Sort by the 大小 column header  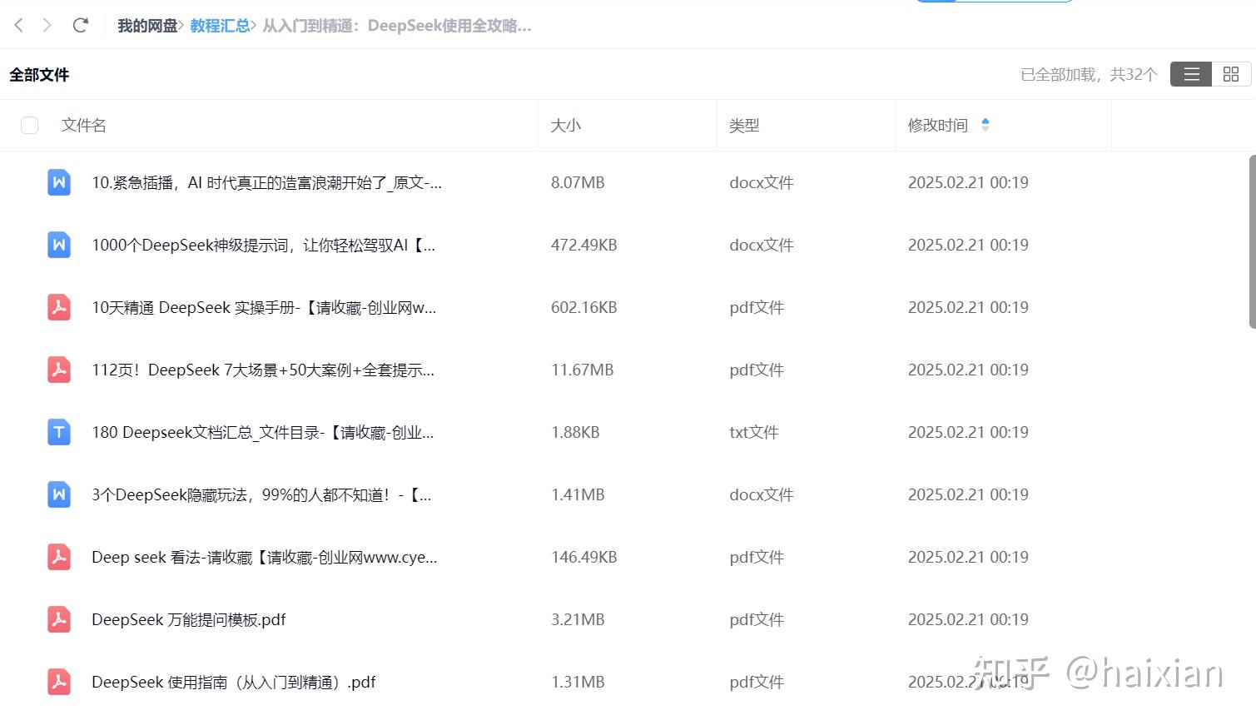[566, 125]
